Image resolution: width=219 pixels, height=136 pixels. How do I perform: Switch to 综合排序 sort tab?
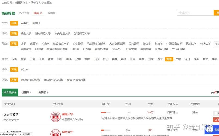coord(10,92)
